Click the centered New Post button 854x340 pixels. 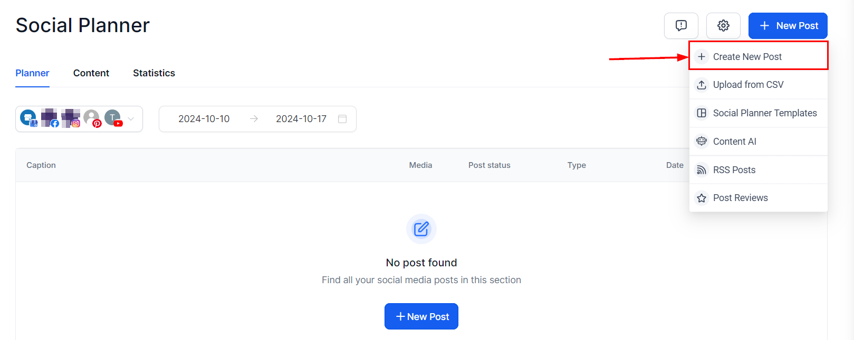(421, 316)
